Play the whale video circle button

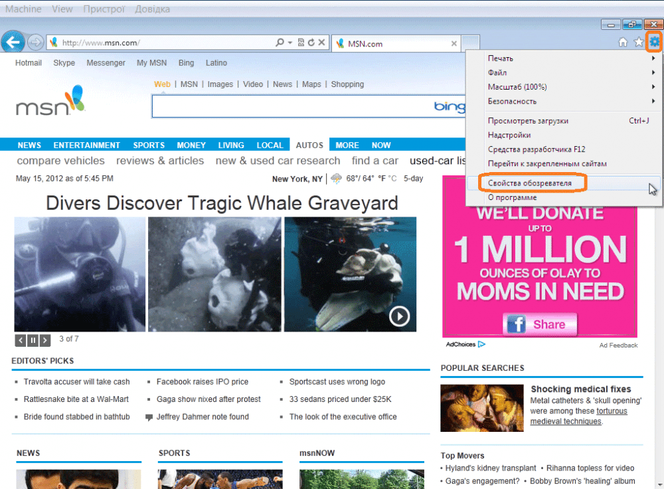tap(399, 316)
